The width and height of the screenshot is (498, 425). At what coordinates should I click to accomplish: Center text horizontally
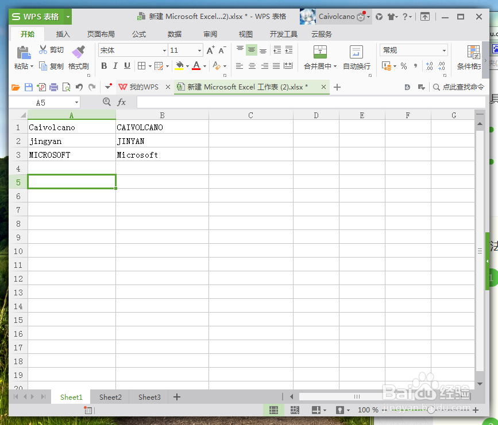click(252, 66)
